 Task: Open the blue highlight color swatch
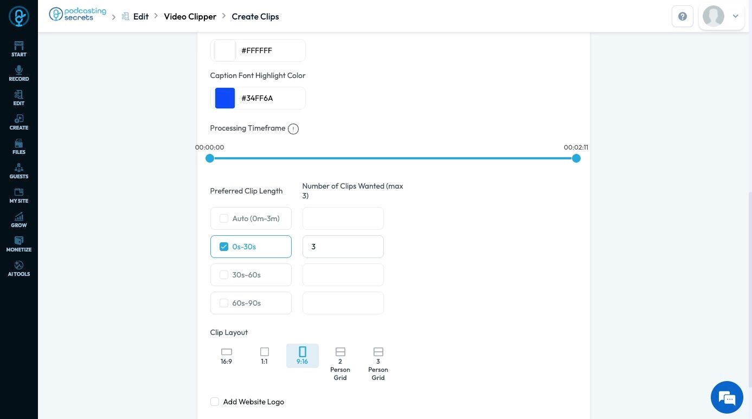[225, 98]
